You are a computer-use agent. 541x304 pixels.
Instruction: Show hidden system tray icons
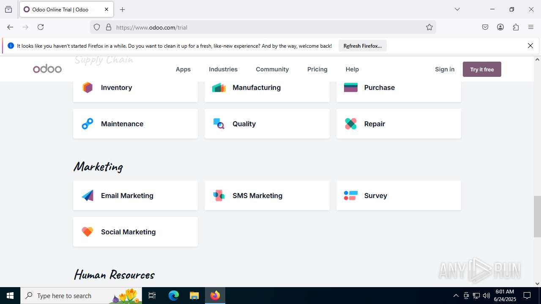pos(456,296)
